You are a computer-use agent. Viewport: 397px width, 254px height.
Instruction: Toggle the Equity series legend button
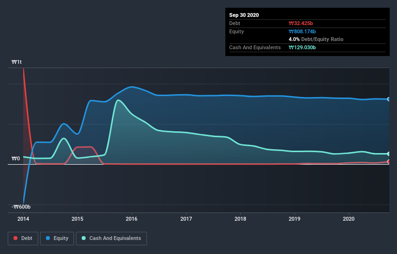[57, 239]
